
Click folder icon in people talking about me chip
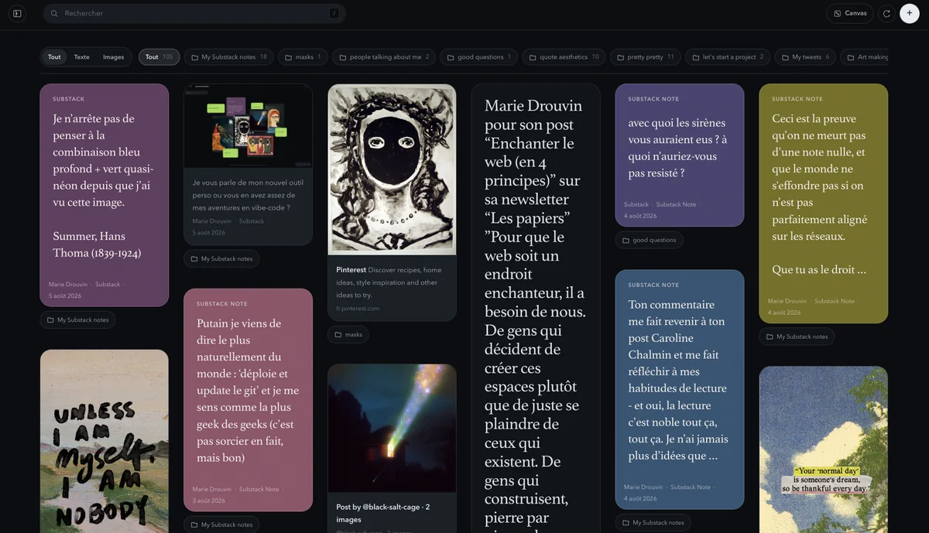(x=343, y=57)
